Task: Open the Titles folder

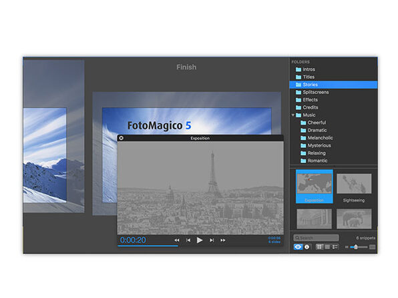Action: click(x=333, y=77)
